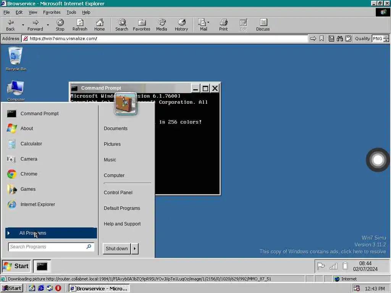Click the outer Windows Start button
This screenshot has width=391, height=293.
click(x=12, y=288)
